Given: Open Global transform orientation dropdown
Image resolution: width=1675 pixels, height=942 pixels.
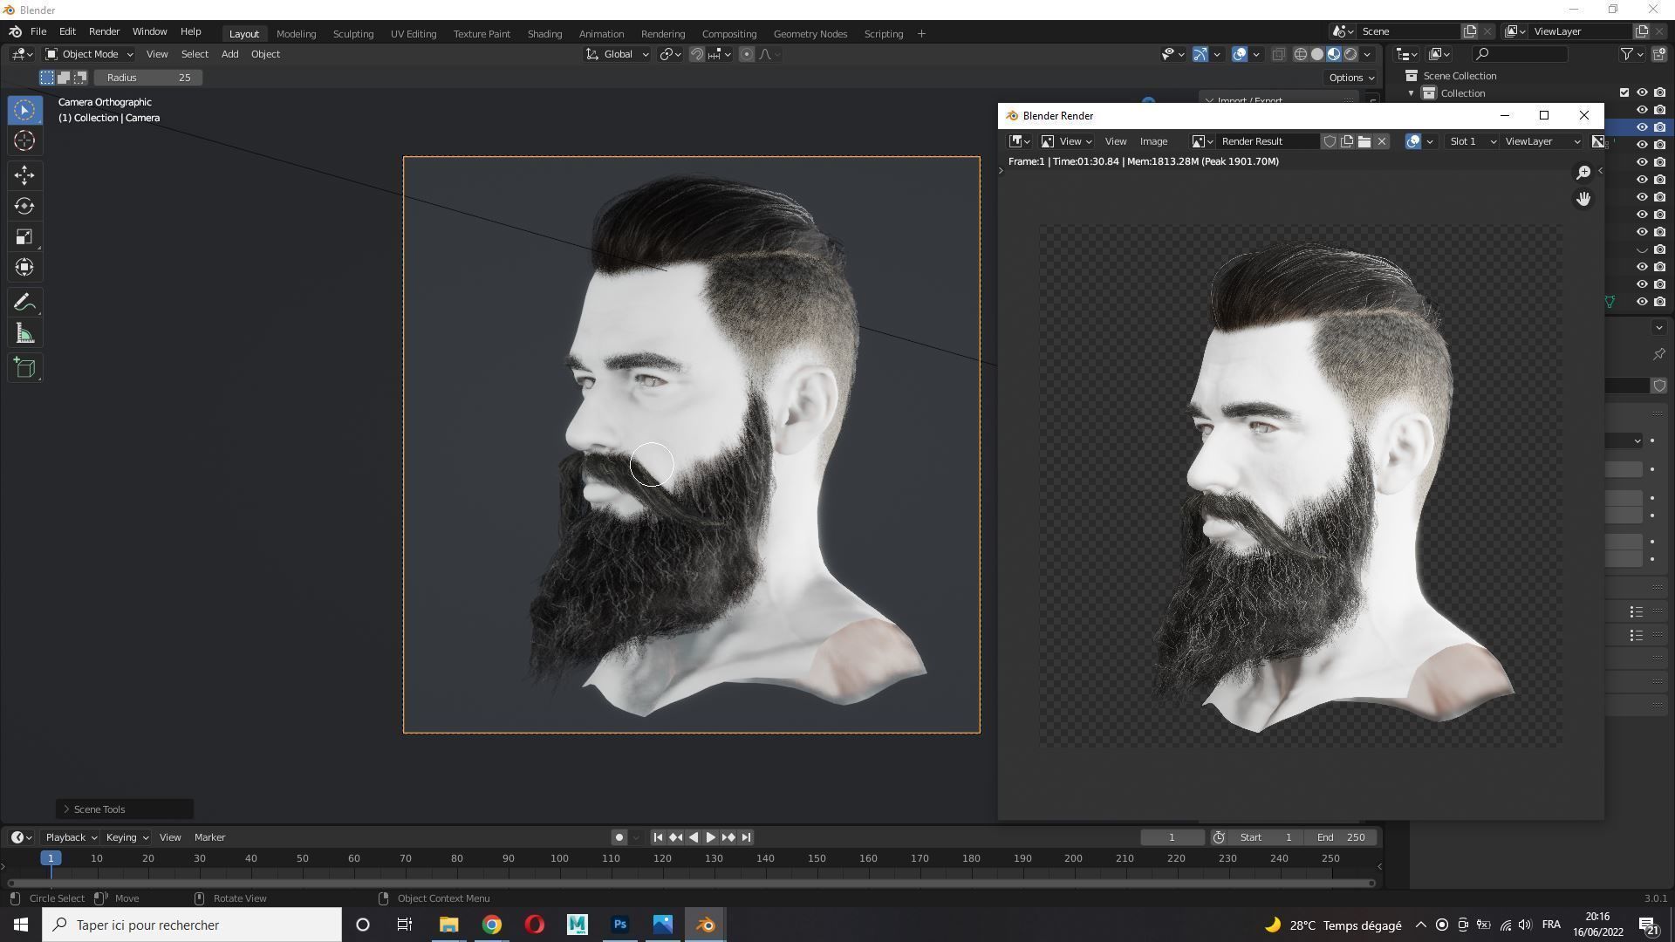Looking at the screenshot, I should (618, 54).
